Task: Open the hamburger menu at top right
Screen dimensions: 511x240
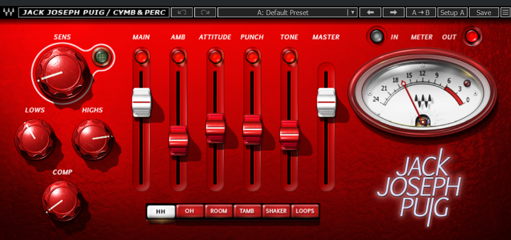Action: click(x=504, y=13)
